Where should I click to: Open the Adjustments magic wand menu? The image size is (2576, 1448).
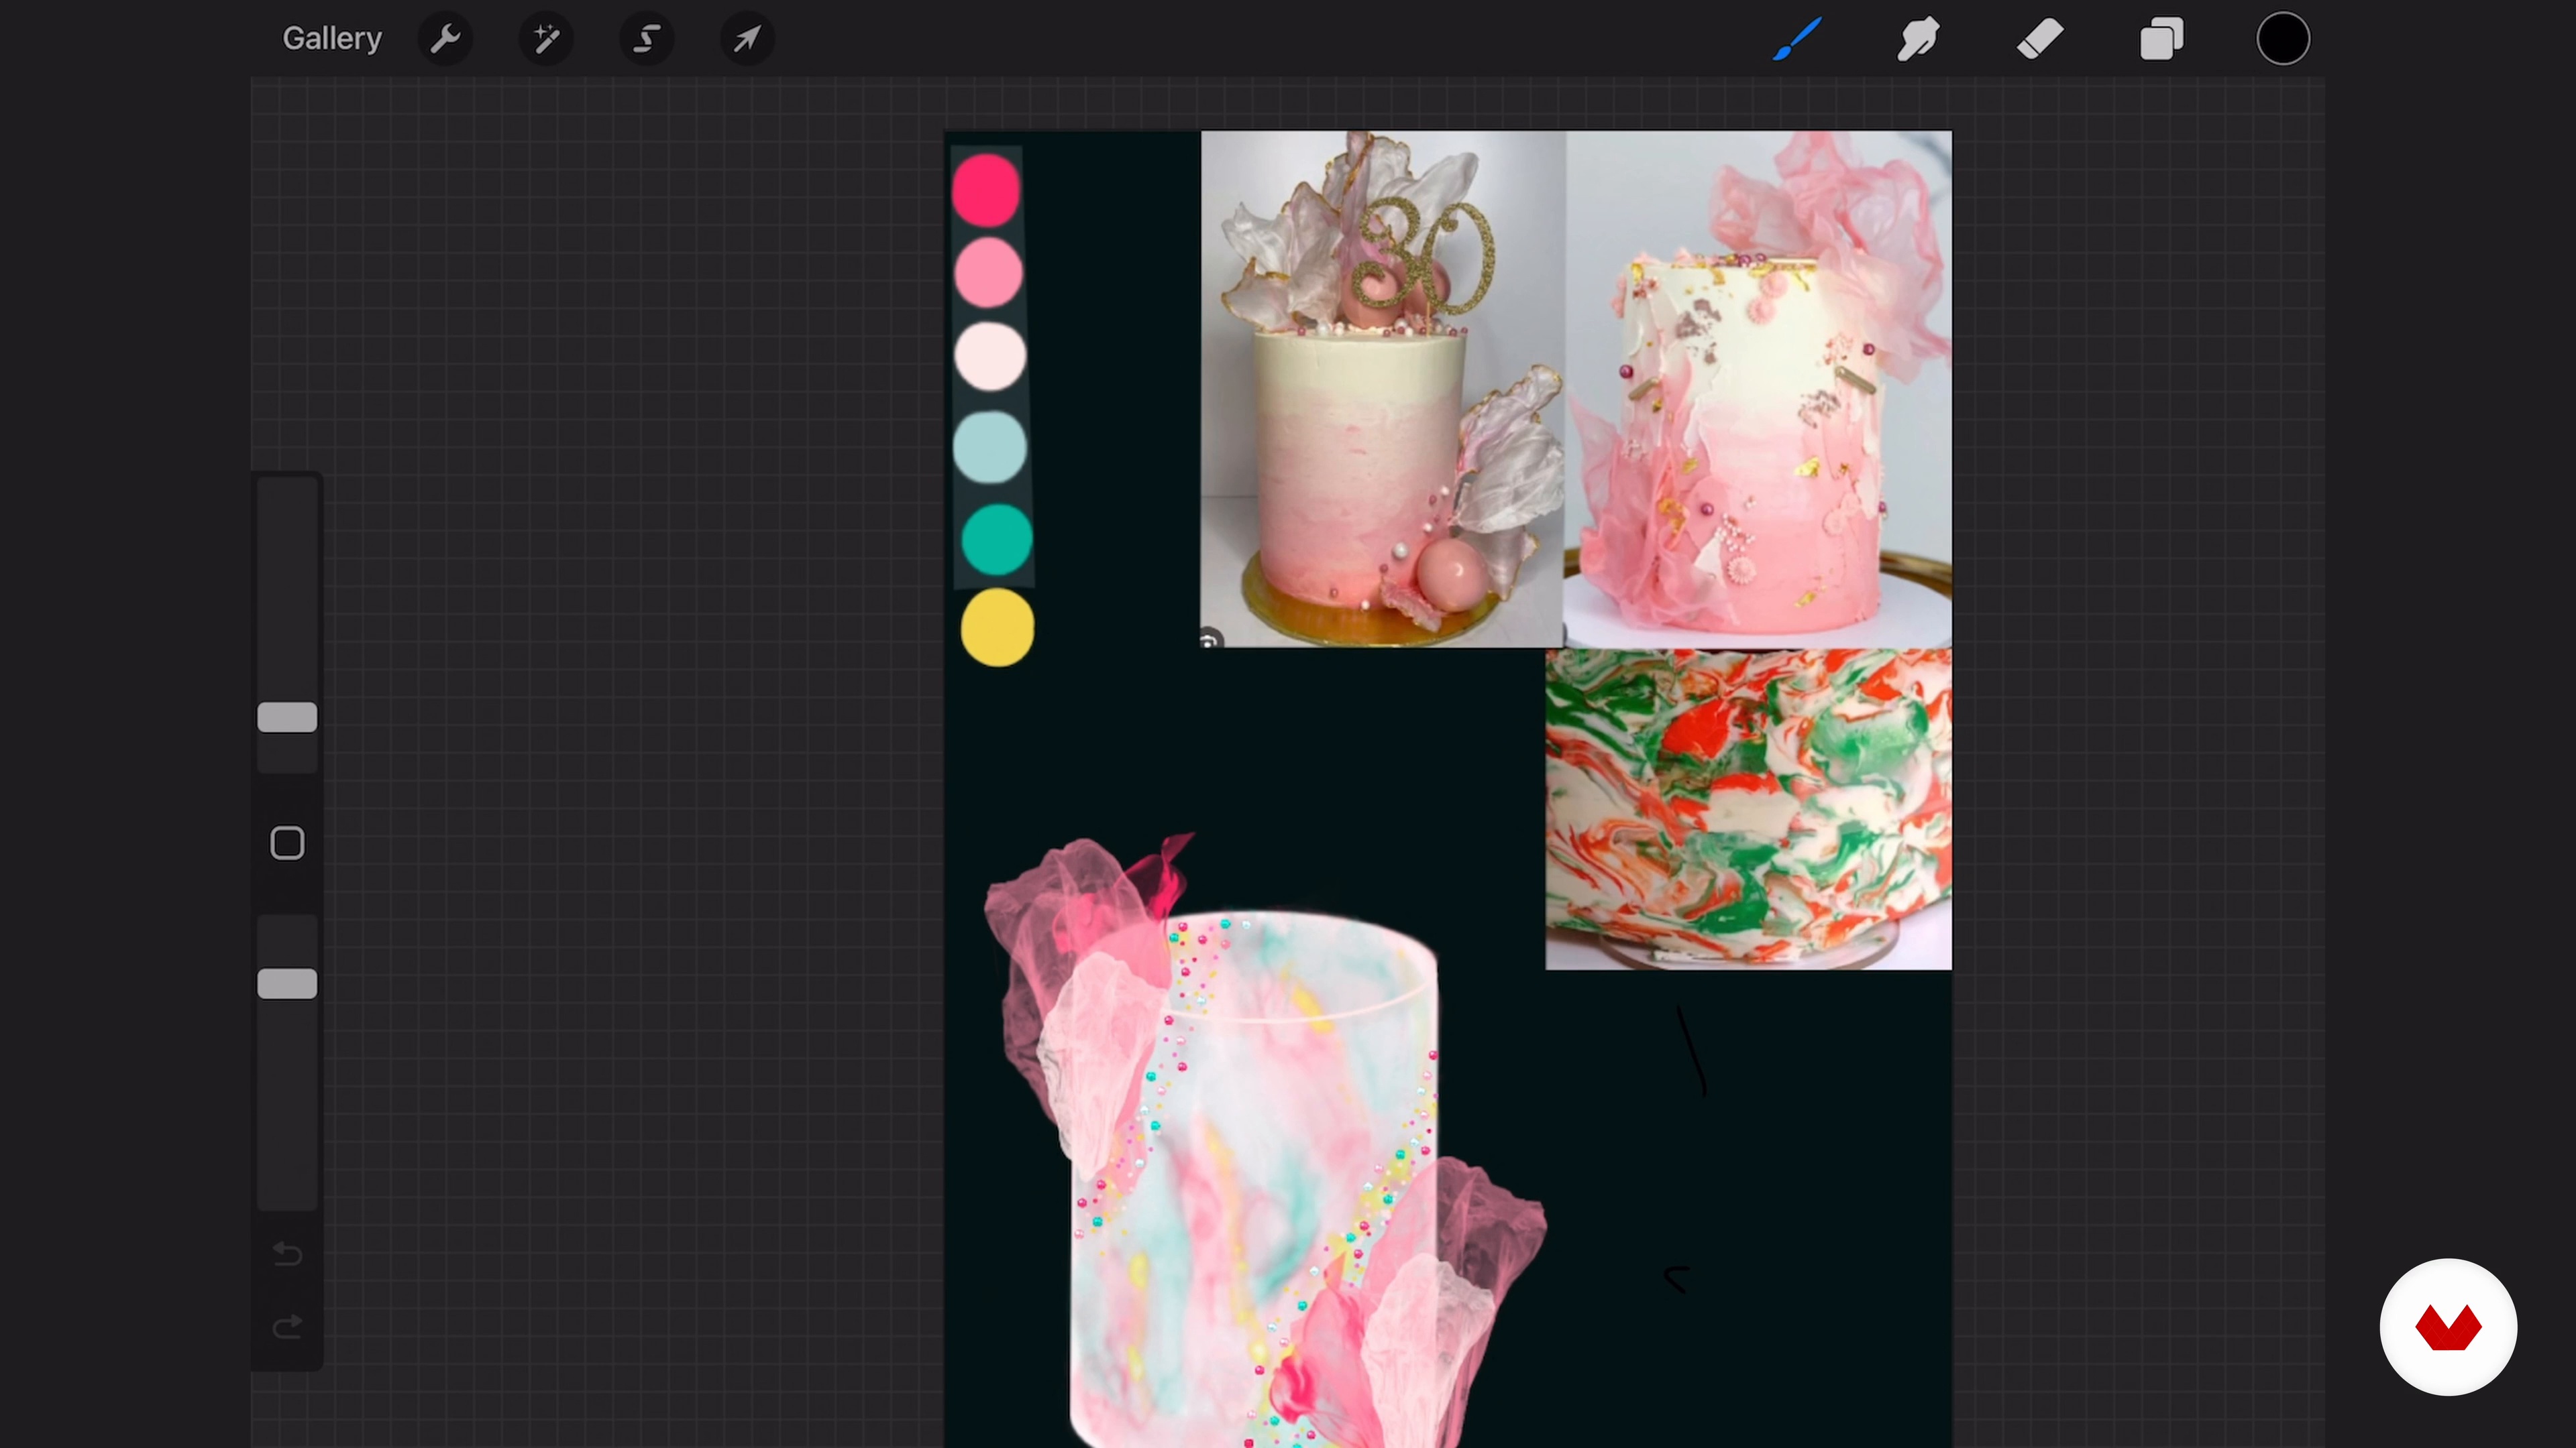pyautogui.click(x=546, y=39)
